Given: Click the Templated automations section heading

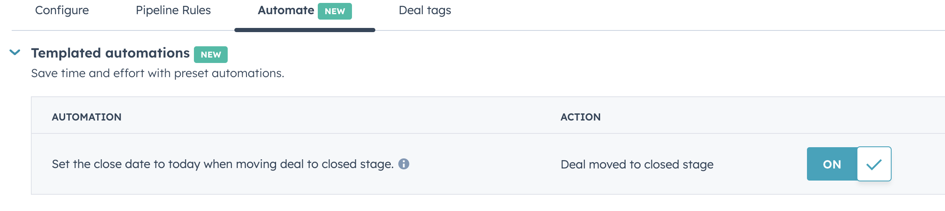Looking at the screenshot, I should coord(110,53).
